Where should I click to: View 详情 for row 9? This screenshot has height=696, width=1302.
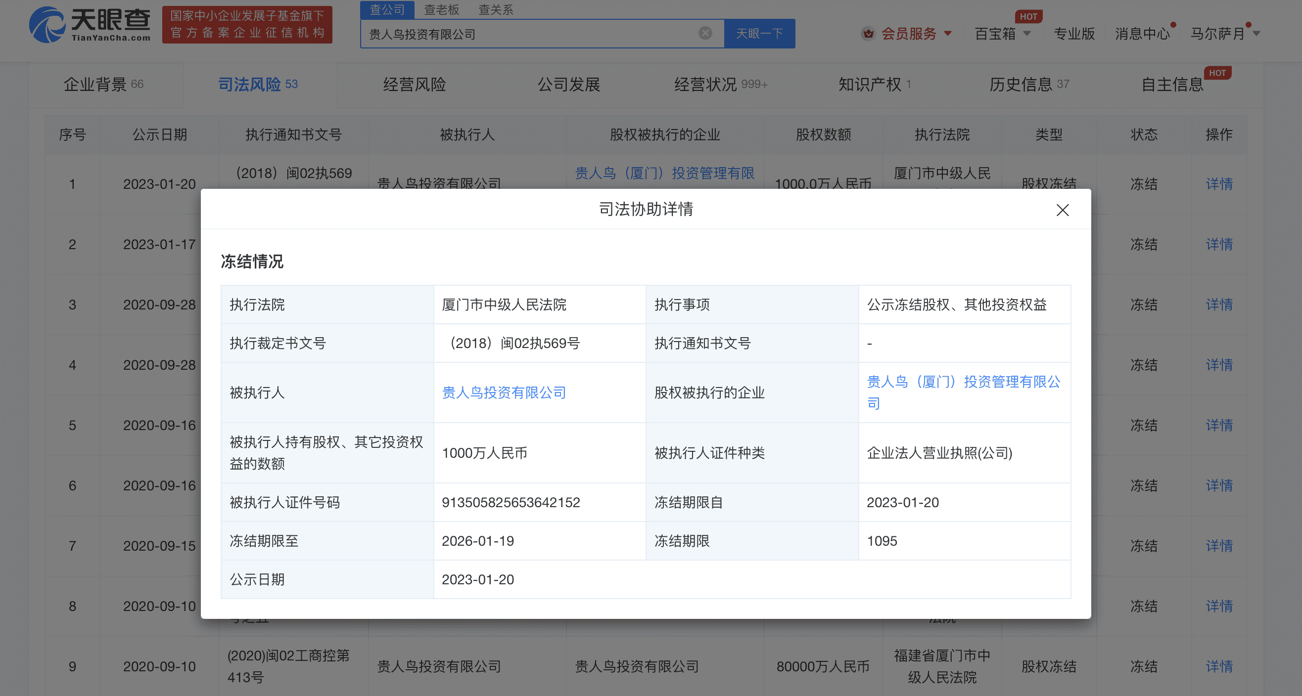pyautogui.click(x=1218, y=666)
